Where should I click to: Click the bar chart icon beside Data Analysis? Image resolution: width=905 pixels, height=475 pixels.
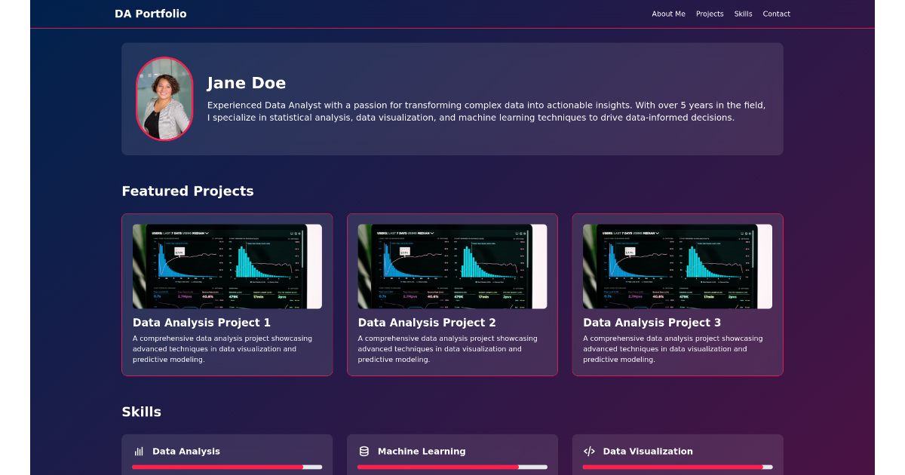point(139,451)
